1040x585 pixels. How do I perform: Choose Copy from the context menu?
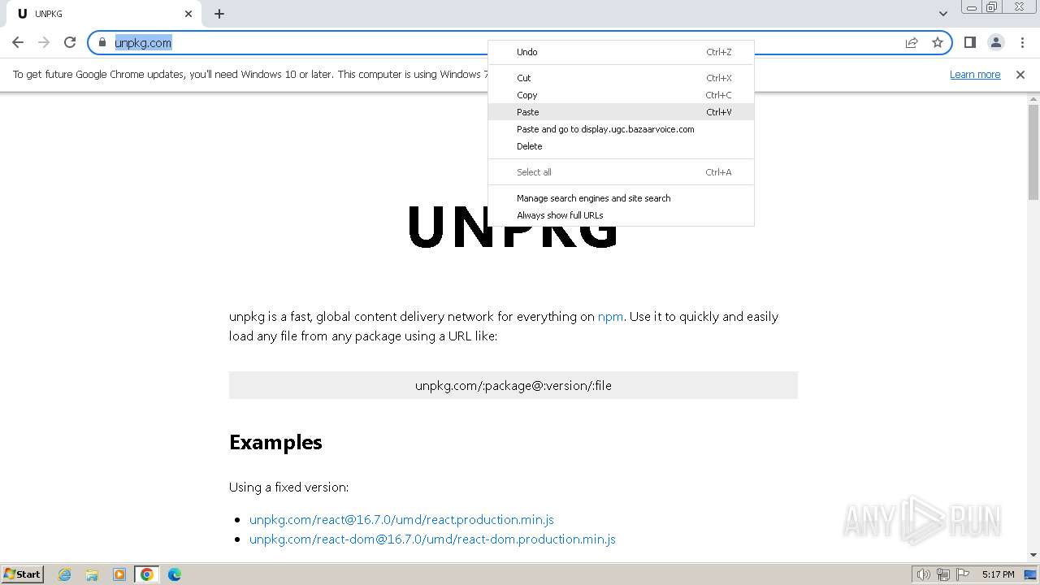coord(621,95)
